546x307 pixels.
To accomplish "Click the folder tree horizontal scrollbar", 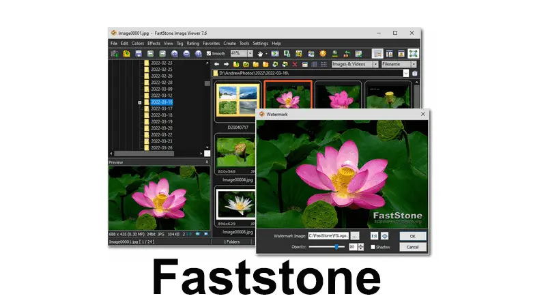I will [x=144, y=153].
